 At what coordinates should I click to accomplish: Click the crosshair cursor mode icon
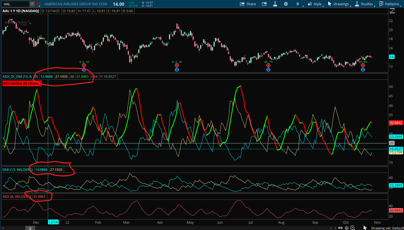click(x=347, y=227)
